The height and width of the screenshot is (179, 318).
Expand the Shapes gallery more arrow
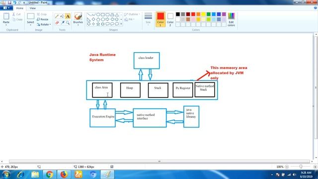tap(121, 24)
